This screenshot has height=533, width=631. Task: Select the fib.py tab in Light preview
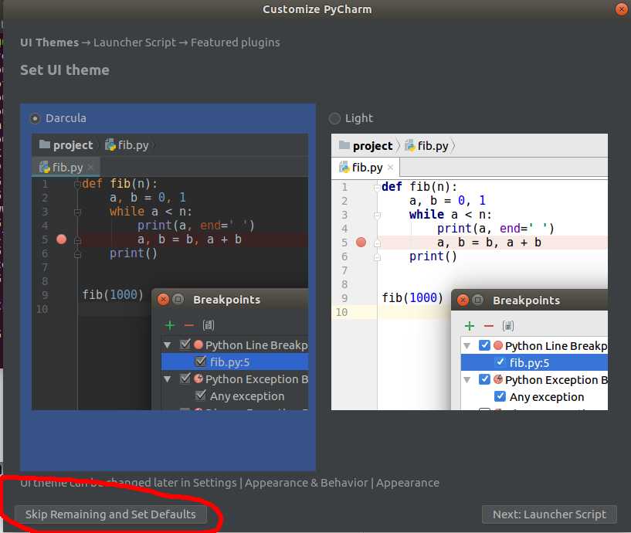365,168
